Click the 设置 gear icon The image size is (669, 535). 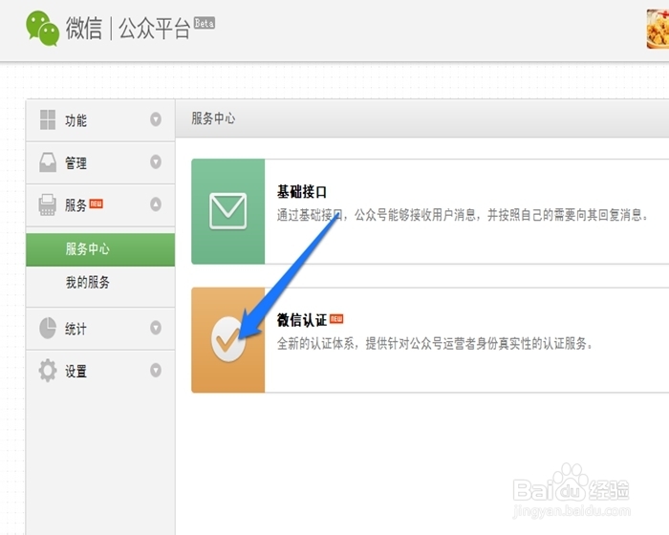48,371
